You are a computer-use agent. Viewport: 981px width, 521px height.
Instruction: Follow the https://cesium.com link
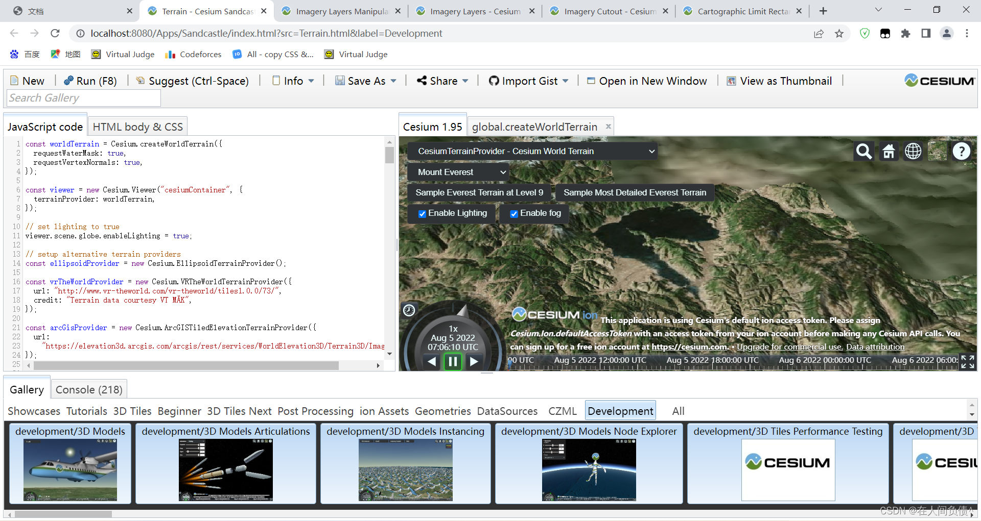click(x=689, y=346)
